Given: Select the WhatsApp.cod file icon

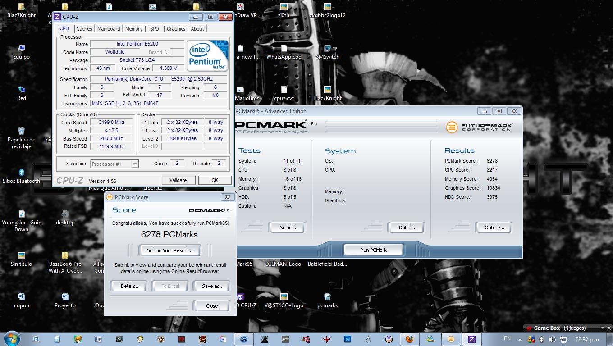Looking at the screenshot, I should [x=284, y=52].
